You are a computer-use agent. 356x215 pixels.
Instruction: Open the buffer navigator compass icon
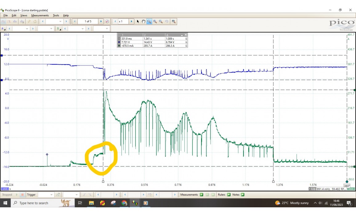coord(107,21)
